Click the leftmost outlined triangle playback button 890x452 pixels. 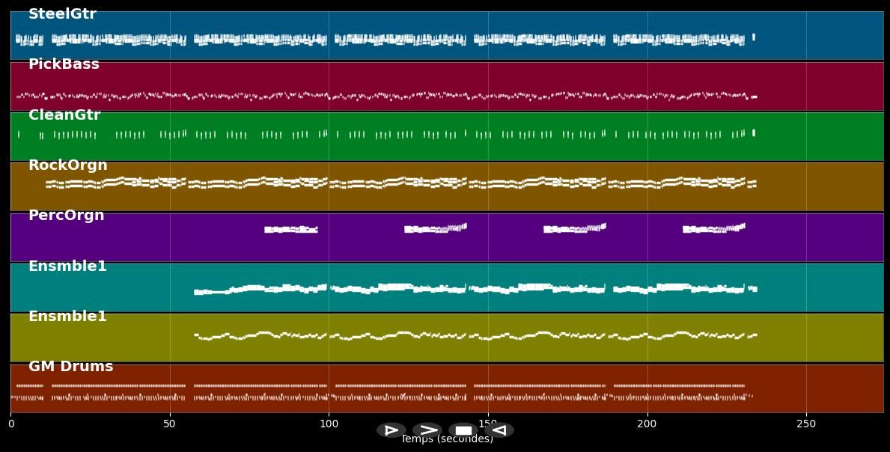point(391,430)
